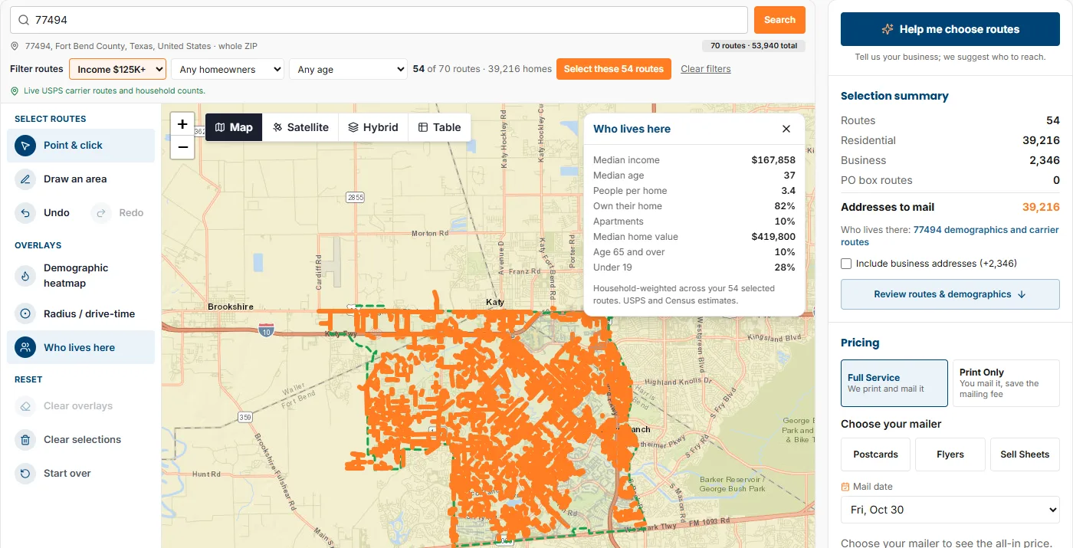
Task: Click Review routes & demographics button
Action: click(950, 294)
